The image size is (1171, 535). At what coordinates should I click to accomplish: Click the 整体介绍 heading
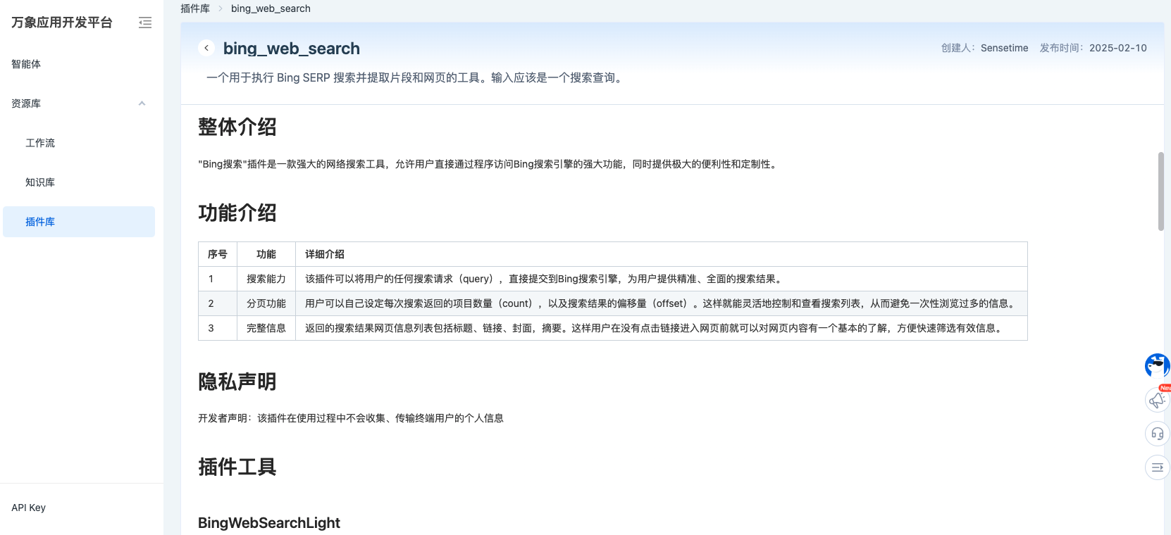[x=237, y=127]
